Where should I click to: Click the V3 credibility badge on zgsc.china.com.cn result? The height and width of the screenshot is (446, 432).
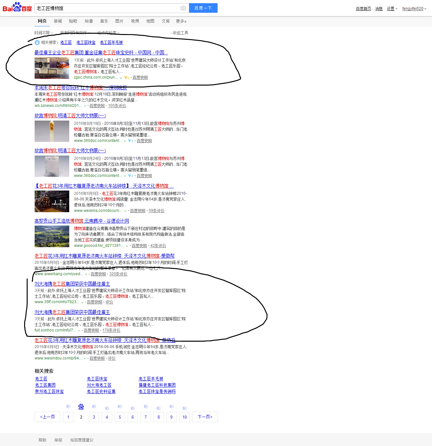tap(126, 78)
